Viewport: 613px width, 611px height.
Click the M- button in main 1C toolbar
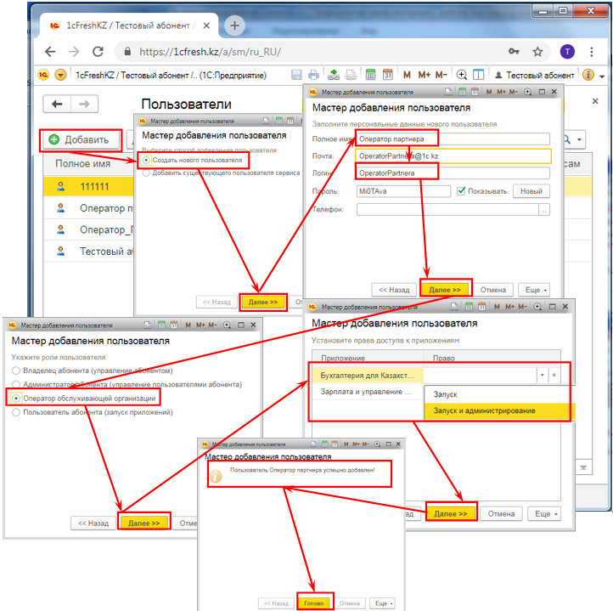441,75
